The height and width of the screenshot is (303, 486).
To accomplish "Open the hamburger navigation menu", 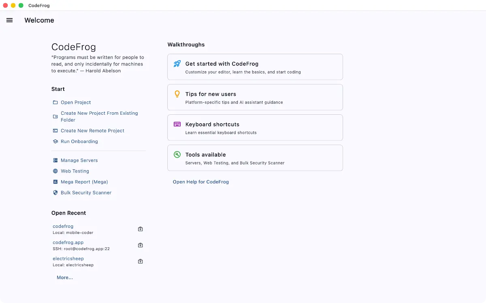I will coord(10,20).
